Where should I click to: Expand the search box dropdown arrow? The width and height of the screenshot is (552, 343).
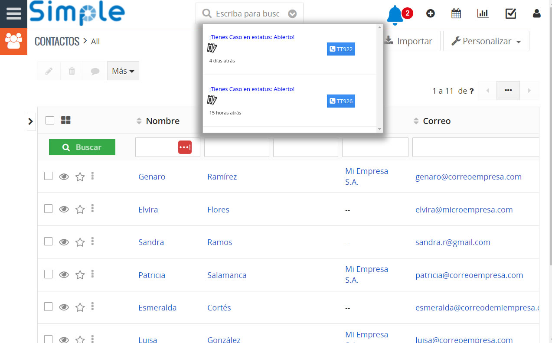pyautogui.click(x=292, y=14)
